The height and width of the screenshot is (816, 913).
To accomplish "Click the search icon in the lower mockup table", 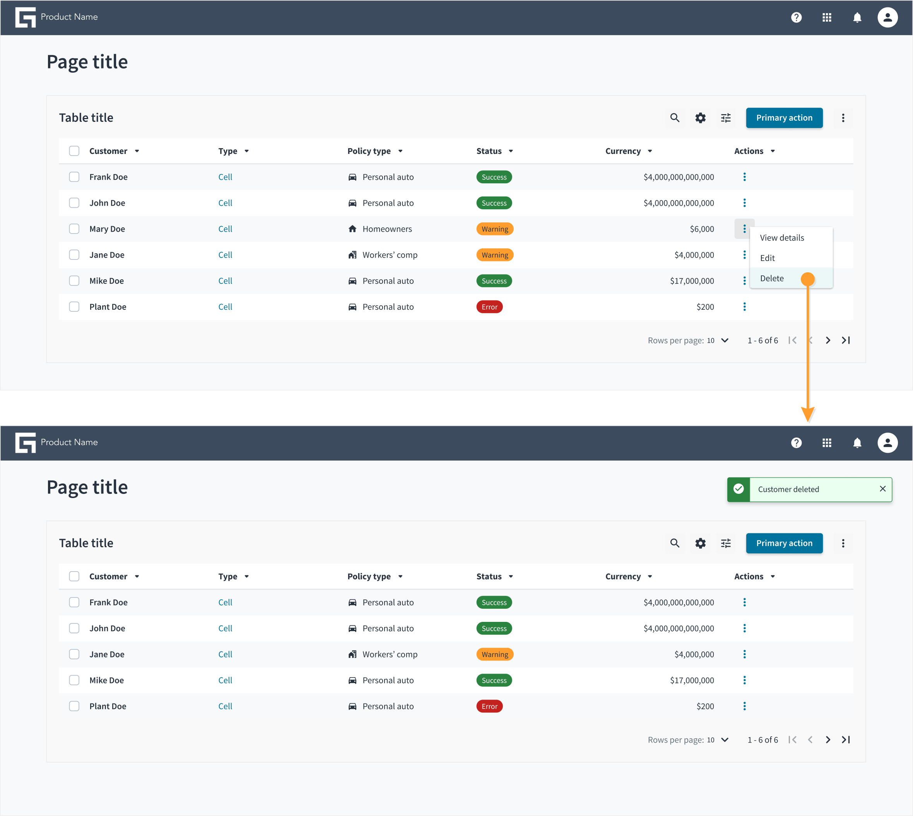I will [675, 543].
